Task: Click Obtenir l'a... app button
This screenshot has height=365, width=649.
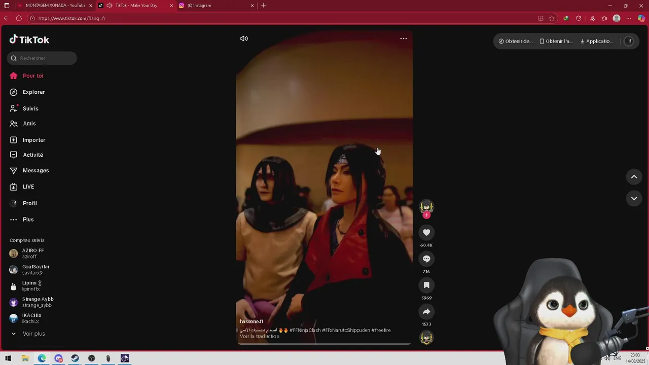Action: click(x=556, y=42)
